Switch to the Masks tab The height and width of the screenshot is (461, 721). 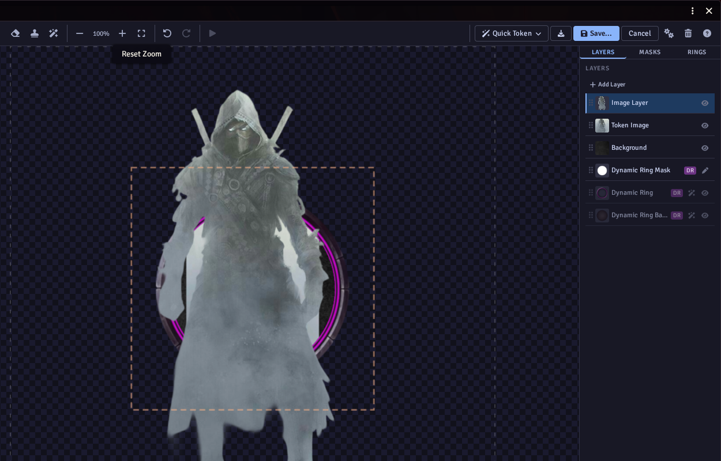[x=650, y=52]
